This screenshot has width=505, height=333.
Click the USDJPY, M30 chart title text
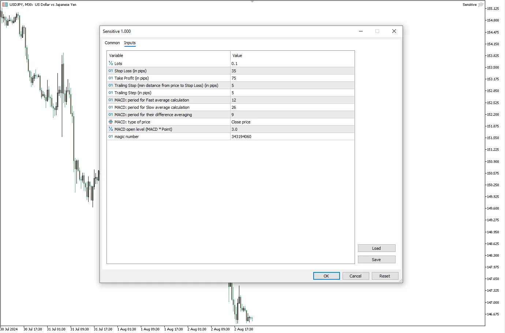click(43, 5)
